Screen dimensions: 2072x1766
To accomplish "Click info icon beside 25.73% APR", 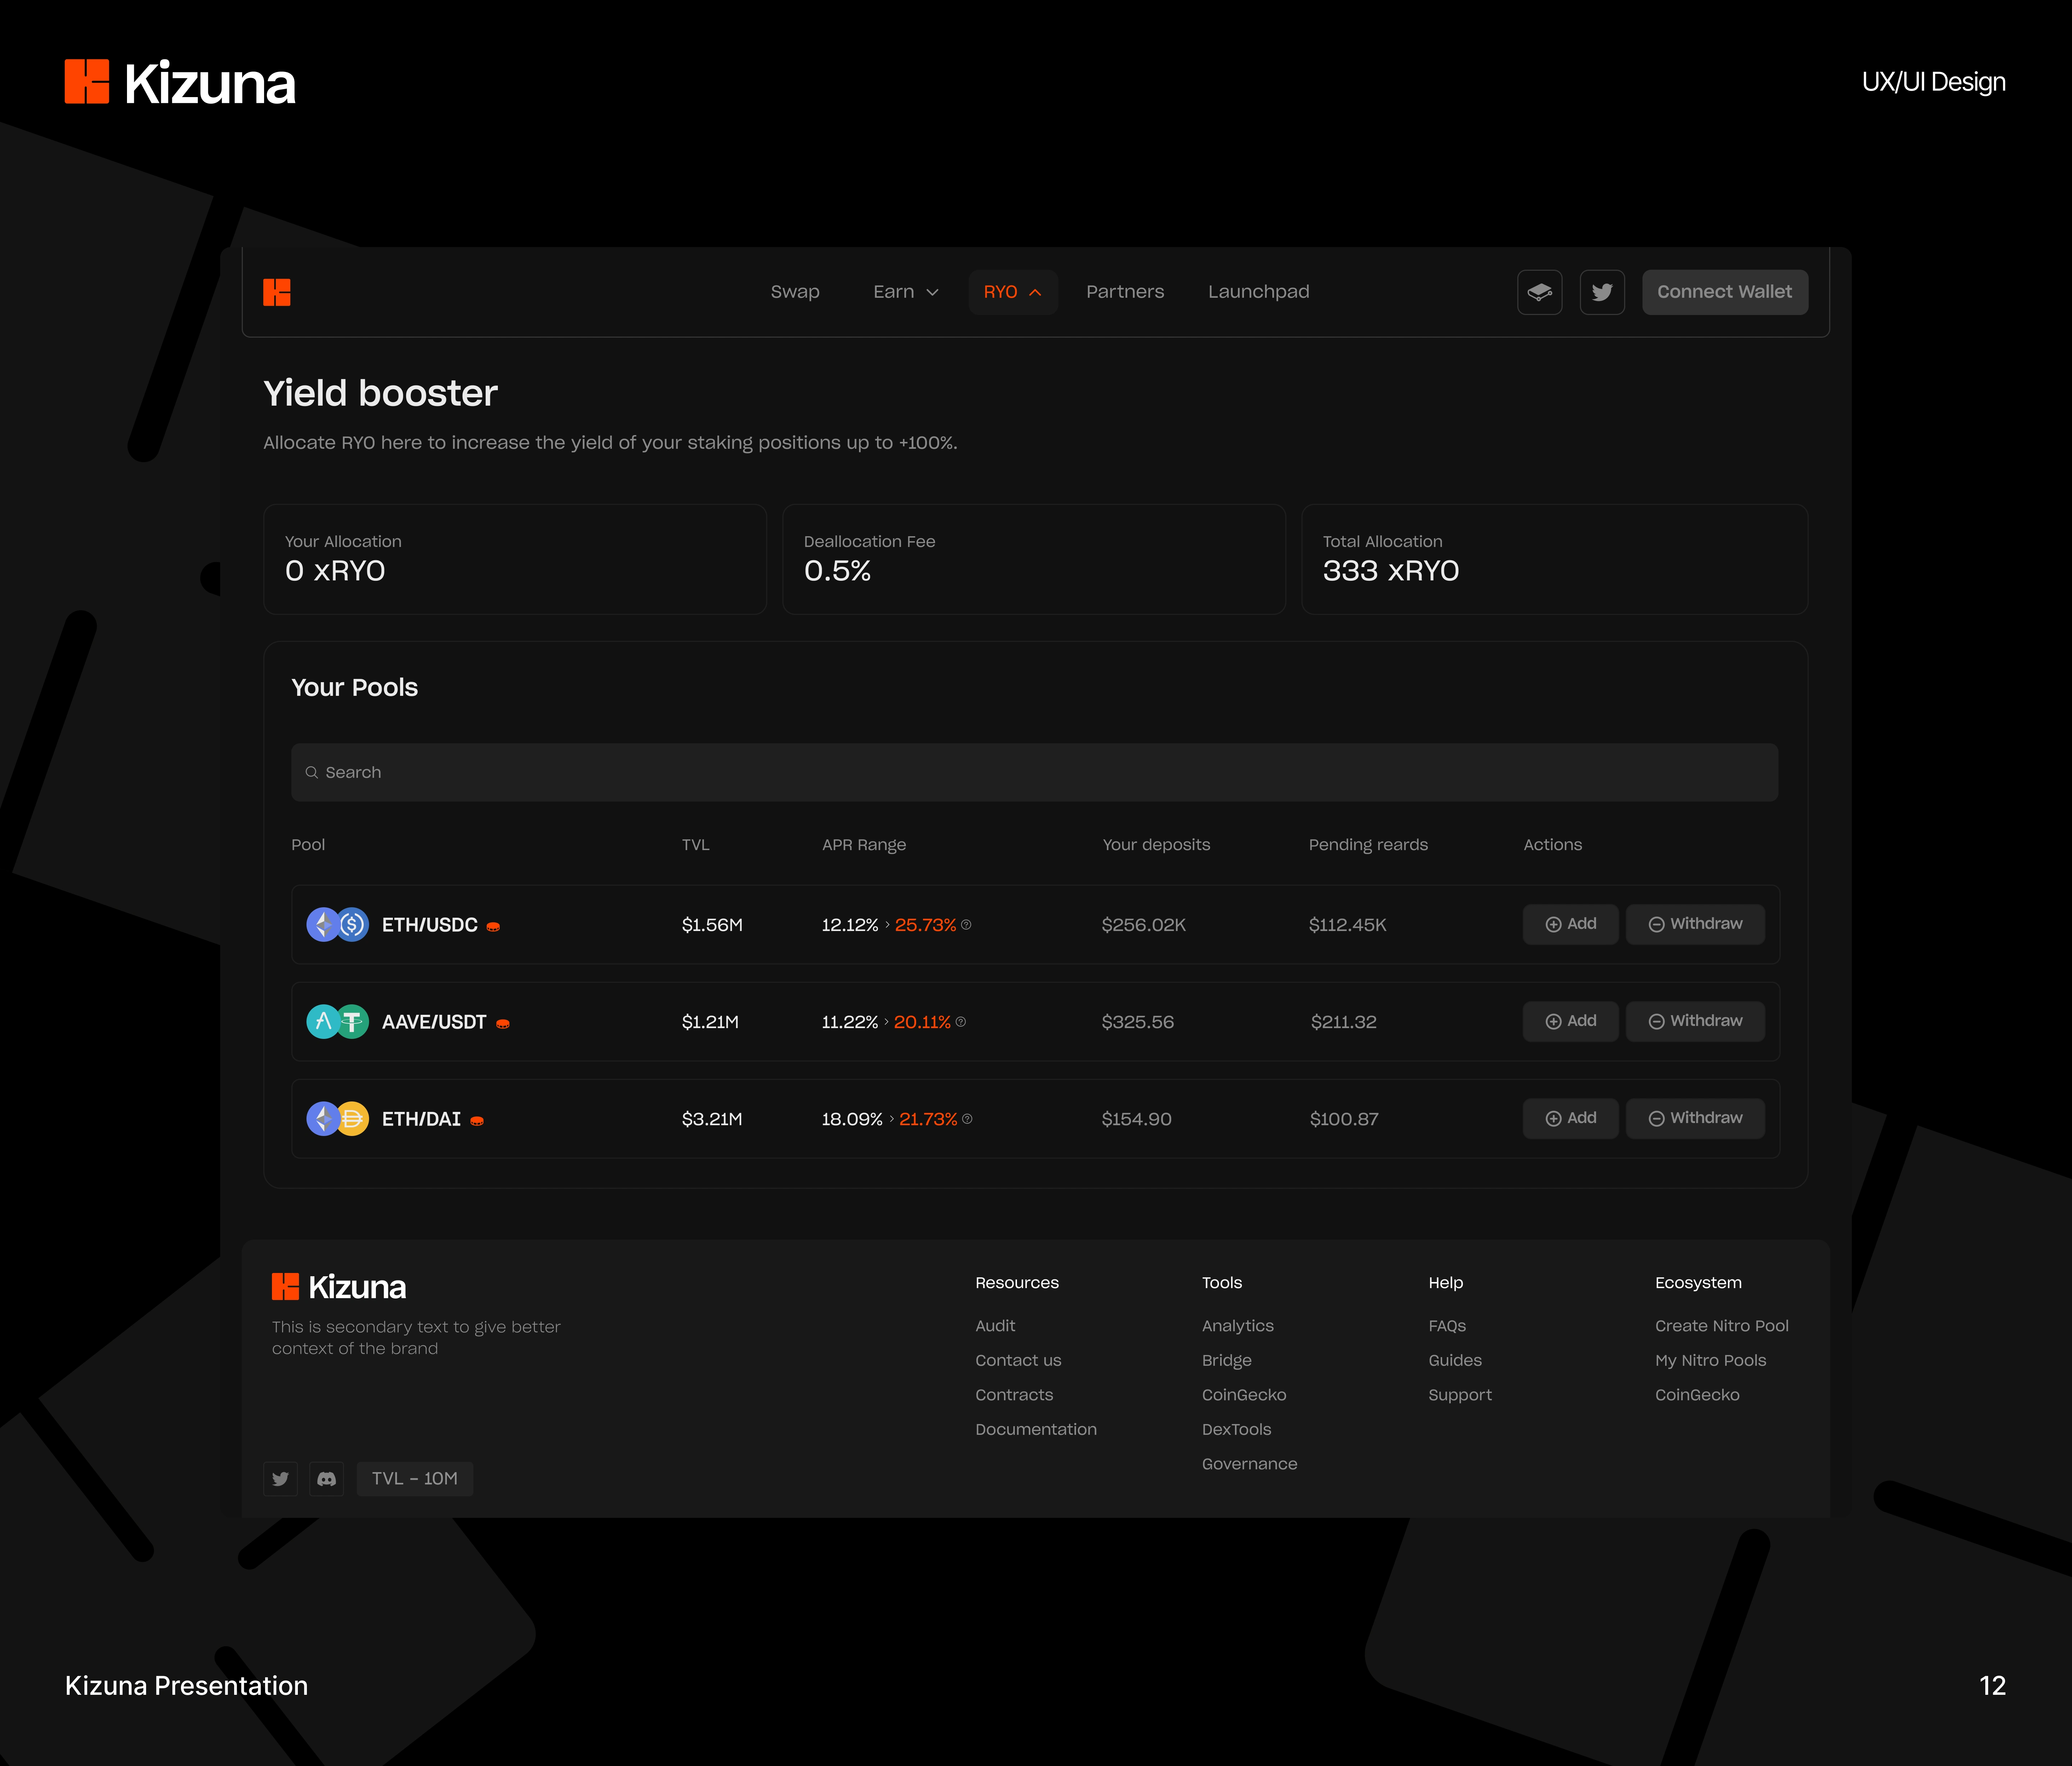I will coord(966,925).
